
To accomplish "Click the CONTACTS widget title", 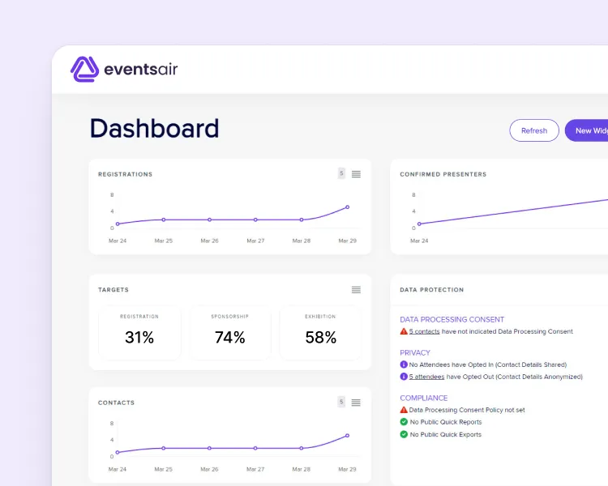I will (116, 403).
